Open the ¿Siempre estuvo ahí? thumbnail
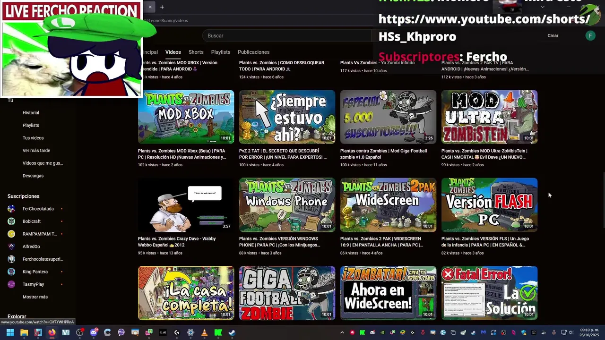The width and height of the screenshot is (605, 340). click(287, 117)
